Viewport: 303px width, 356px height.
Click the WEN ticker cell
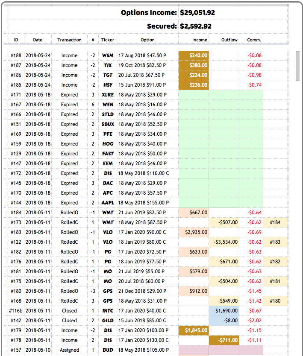tap(108, 105)
